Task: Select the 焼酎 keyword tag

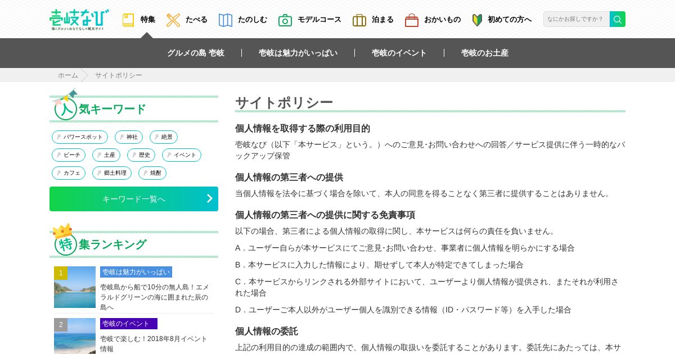Action: [x=152, y=173]
